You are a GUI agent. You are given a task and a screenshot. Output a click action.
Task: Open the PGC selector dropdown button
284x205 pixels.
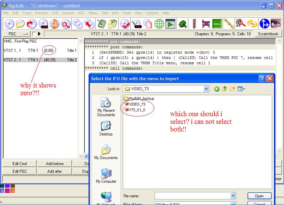tap(16, 34)
